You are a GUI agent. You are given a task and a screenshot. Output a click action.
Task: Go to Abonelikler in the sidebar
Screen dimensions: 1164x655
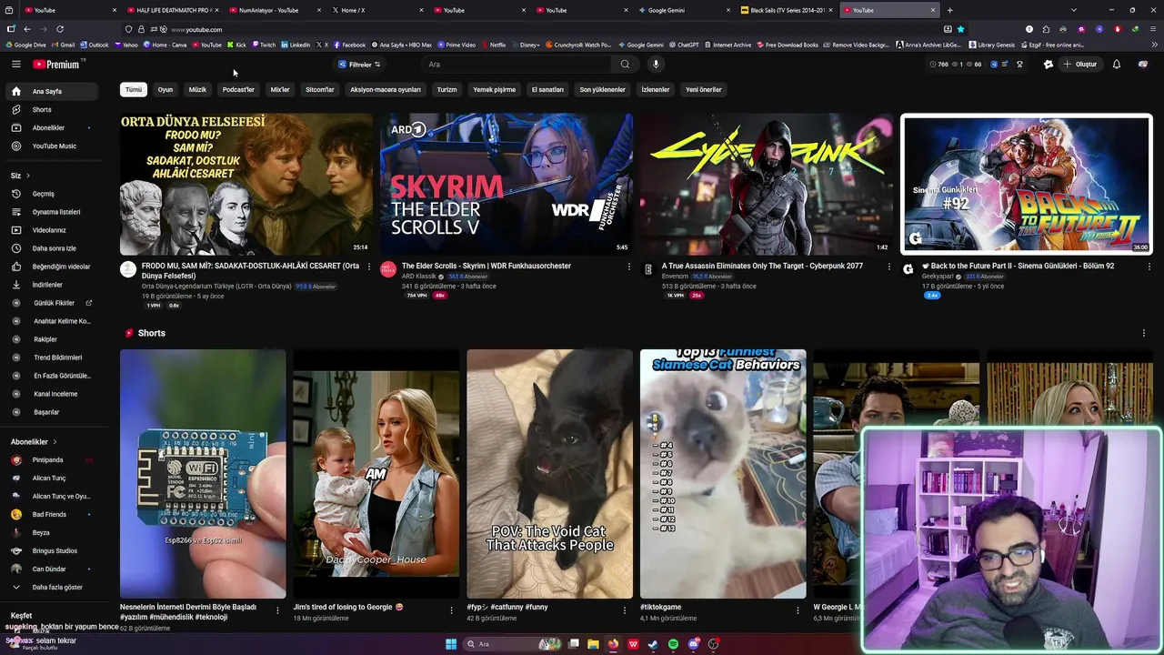51,127
